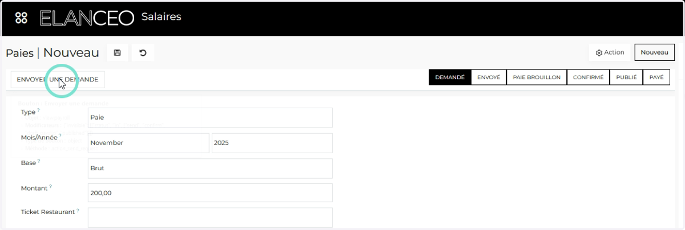This screenshot has height=230, width=685.
Task: Select the Publié status stage
Action: pyautogui.click(x=626, y=77)
